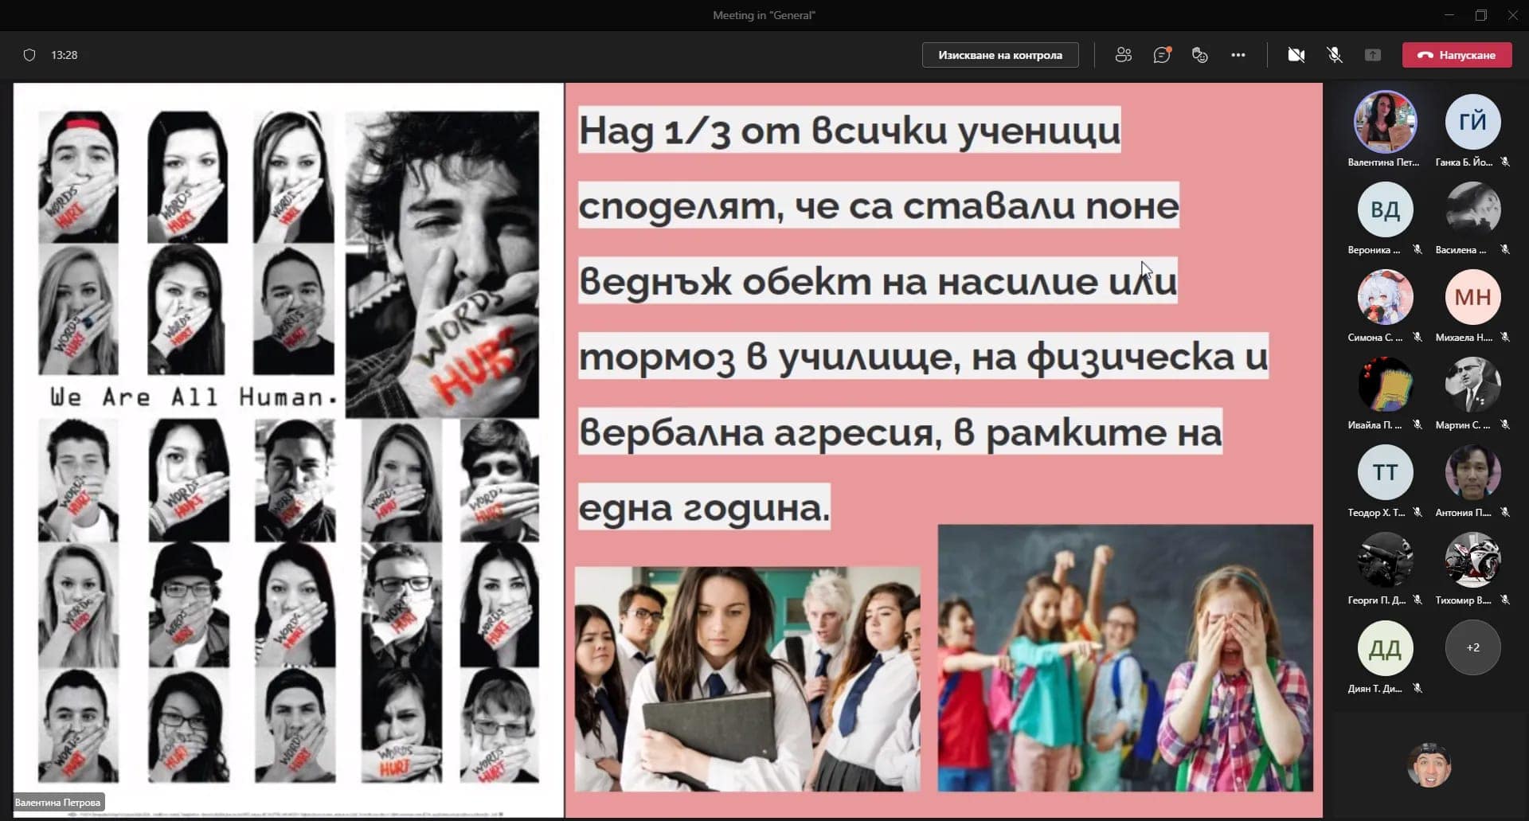This screenshot has width=1529, height=821.
Task: Click muted mic icon next to Василена
Action: pos(1505,250)
